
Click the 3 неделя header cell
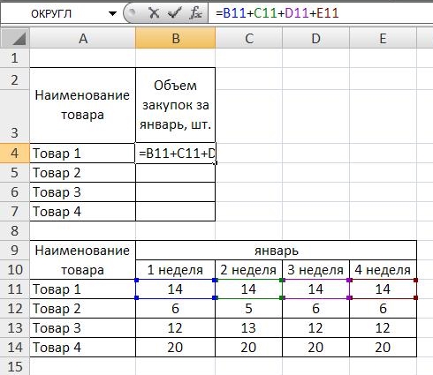point(315,270)
